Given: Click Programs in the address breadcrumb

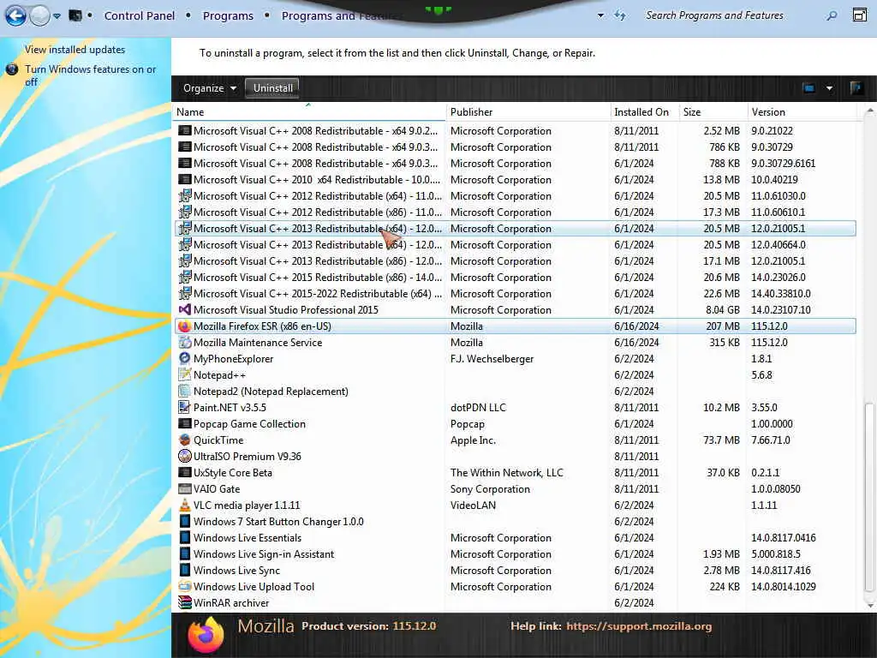Looking at the screenshot, I should click(228, 15).
